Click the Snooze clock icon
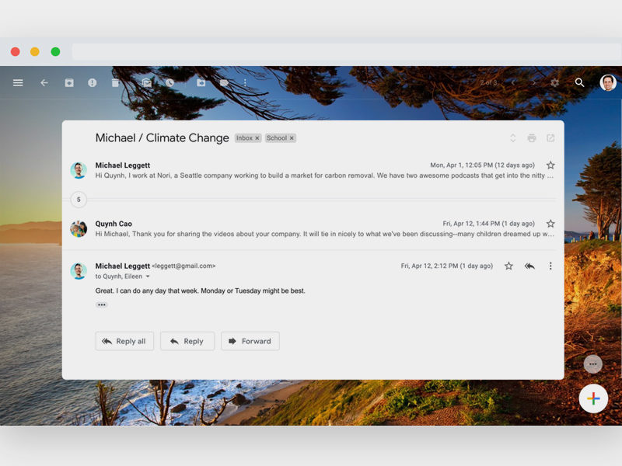 (170, 82)
